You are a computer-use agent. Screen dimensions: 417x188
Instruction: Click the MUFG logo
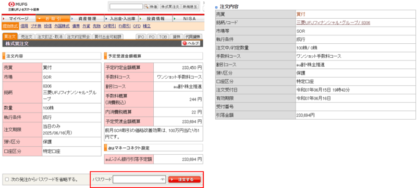(23, 6)
